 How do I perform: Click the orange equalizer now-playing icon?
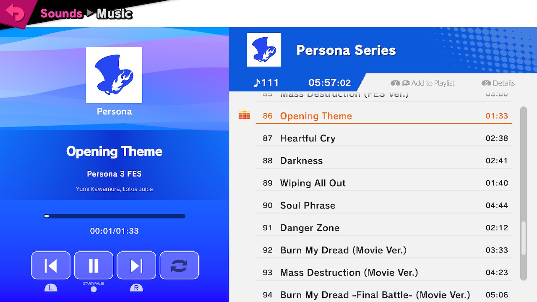pyautogui.click(x=244, y=115)
